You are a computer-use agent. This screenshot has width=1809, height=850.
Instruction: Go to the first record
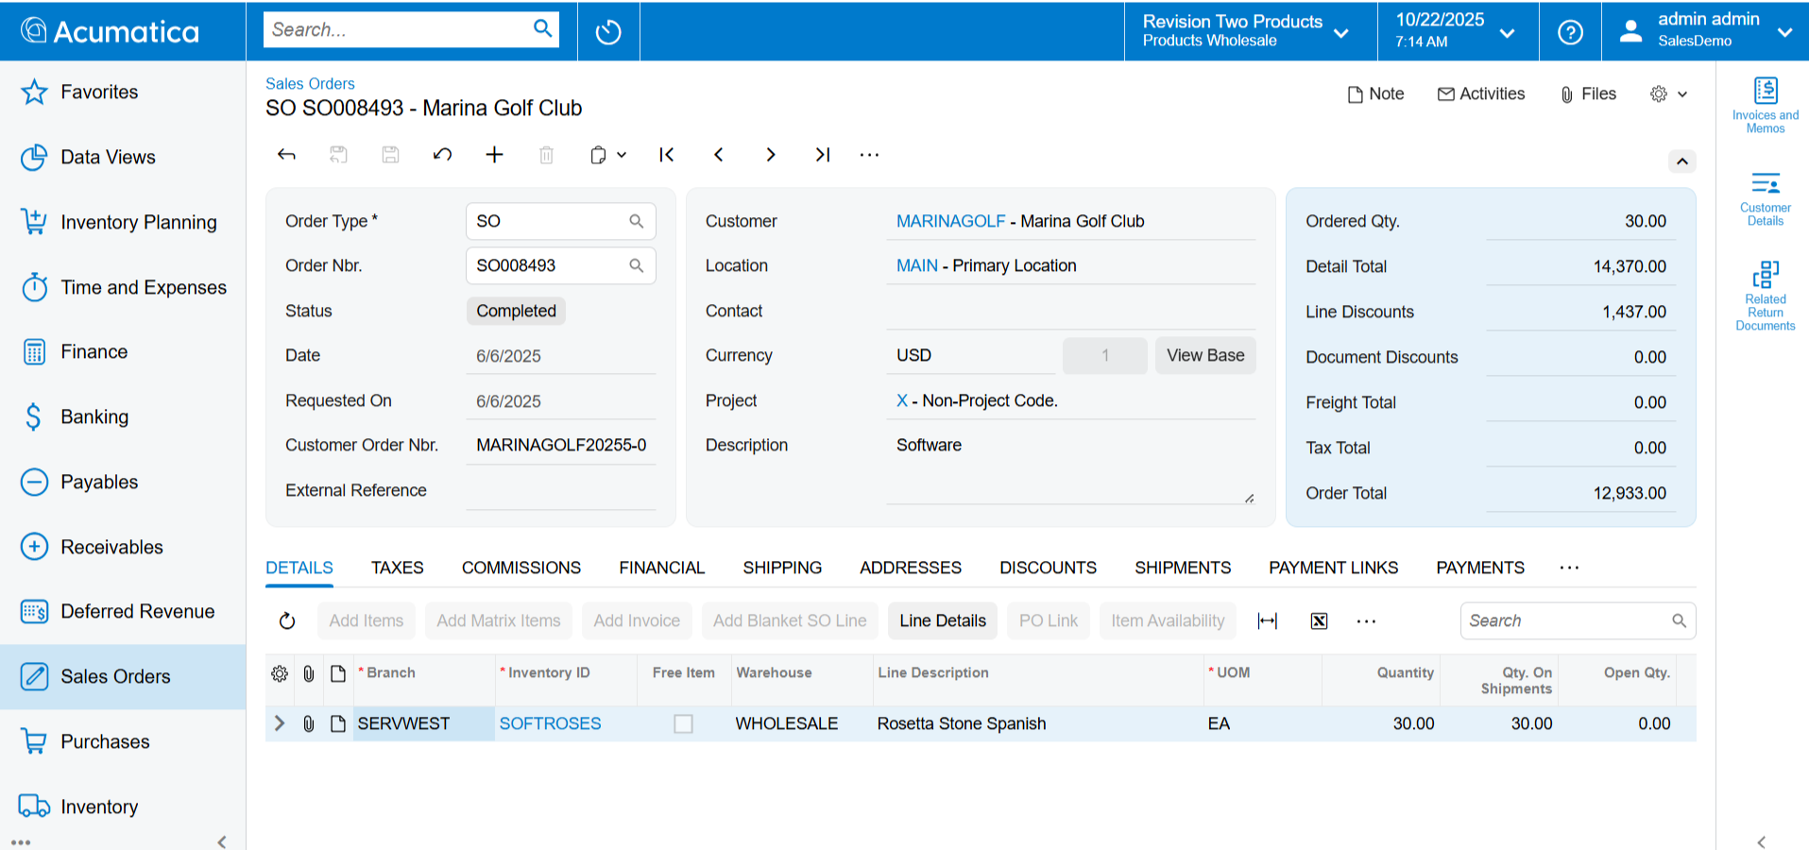click(x=666, y=155)
